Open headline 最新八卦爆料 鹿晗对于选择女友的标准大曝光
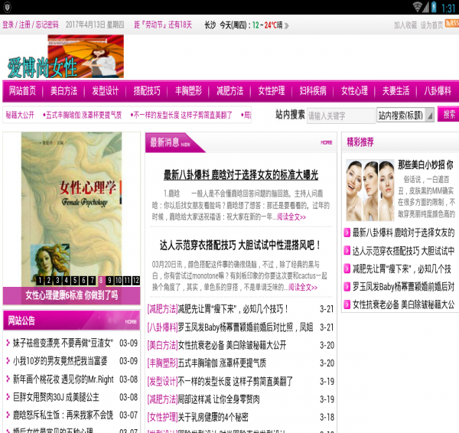The image size is (459, 433). pyautogui.click(x=241, y=175)
